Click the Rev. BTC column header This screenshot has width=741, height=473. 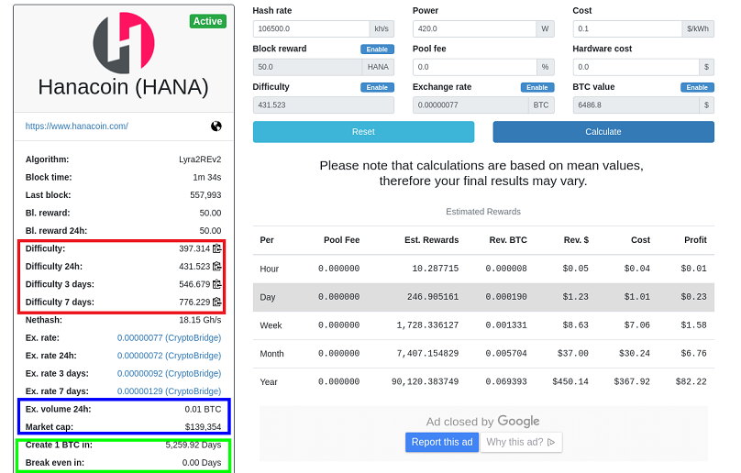pyautogui.click(x=508, y=240)
